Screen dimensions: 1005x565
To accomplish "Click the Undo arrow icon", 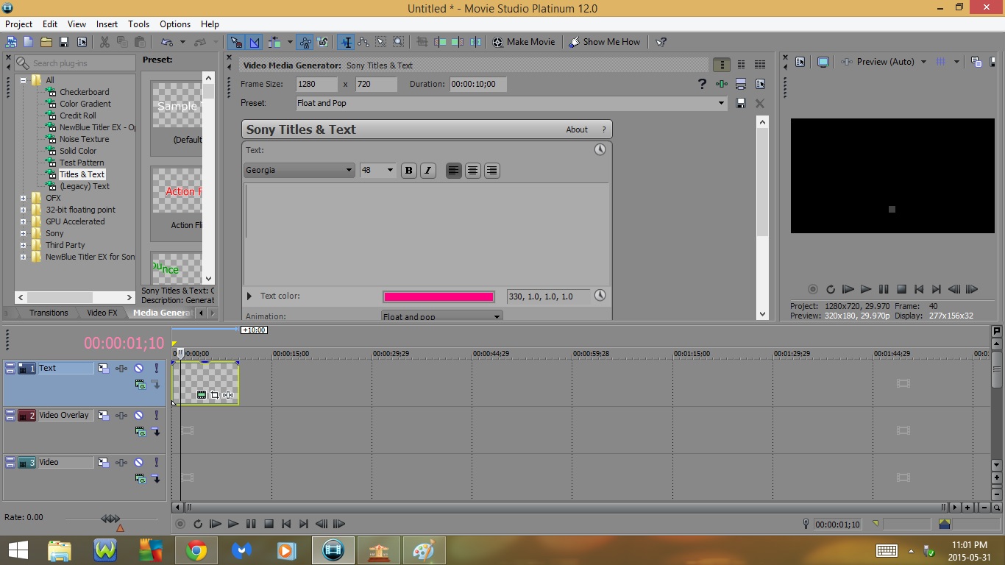I will tap(167, 42).
